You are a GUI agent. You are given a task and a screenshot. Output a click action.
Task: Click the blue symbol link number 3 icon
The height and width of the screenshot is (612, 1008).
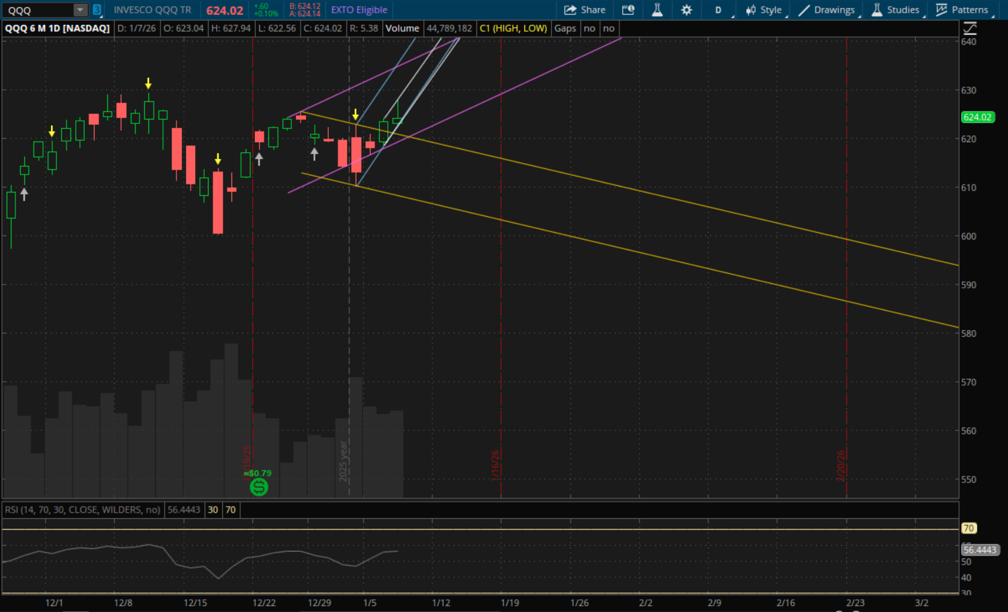tap(97, 10)
